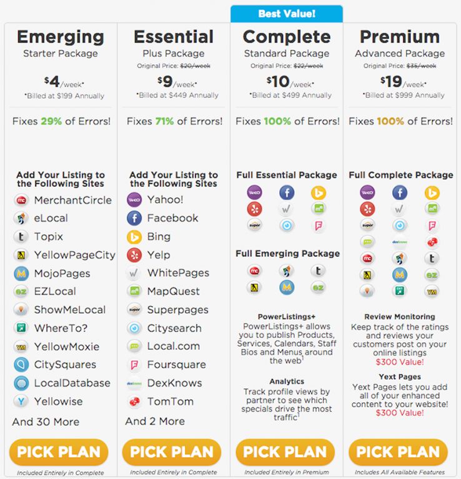Open the "And 30 More" link
The width and height of the screenshot is (461, 479).
(x=46, y=422)
